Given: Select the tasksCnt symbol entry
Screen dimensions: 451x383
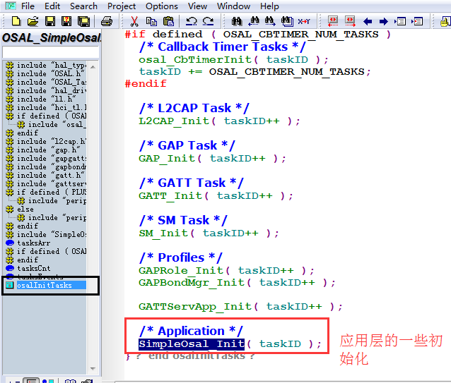Looking at the screenshot, I should coord(33,268).
